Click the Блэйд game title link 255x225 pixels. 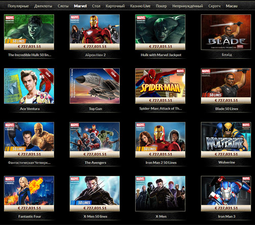click(x=226, y=55)
